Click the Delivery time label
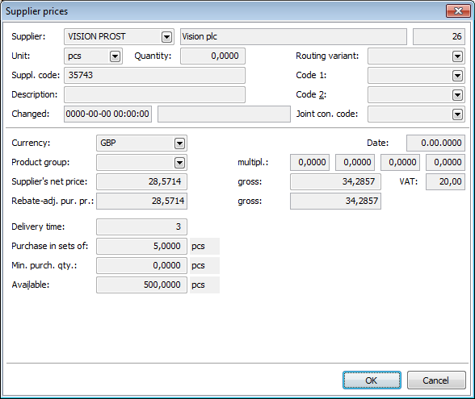Screen dimensions: 475x399 pos(38,227)
